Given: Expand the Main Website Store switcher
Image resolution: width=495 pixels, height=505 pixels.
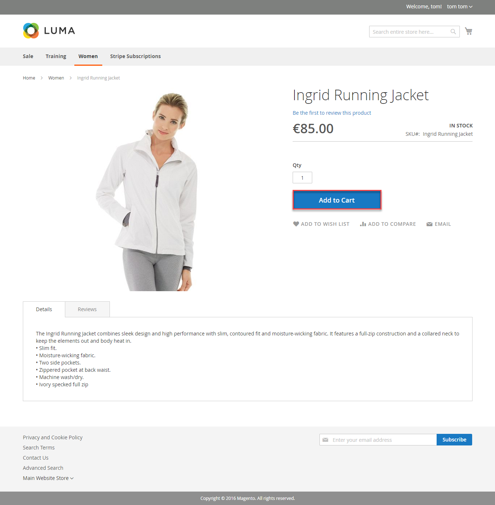Looking at the screenshot, I should pyautogui.click(x=48, y=478).
